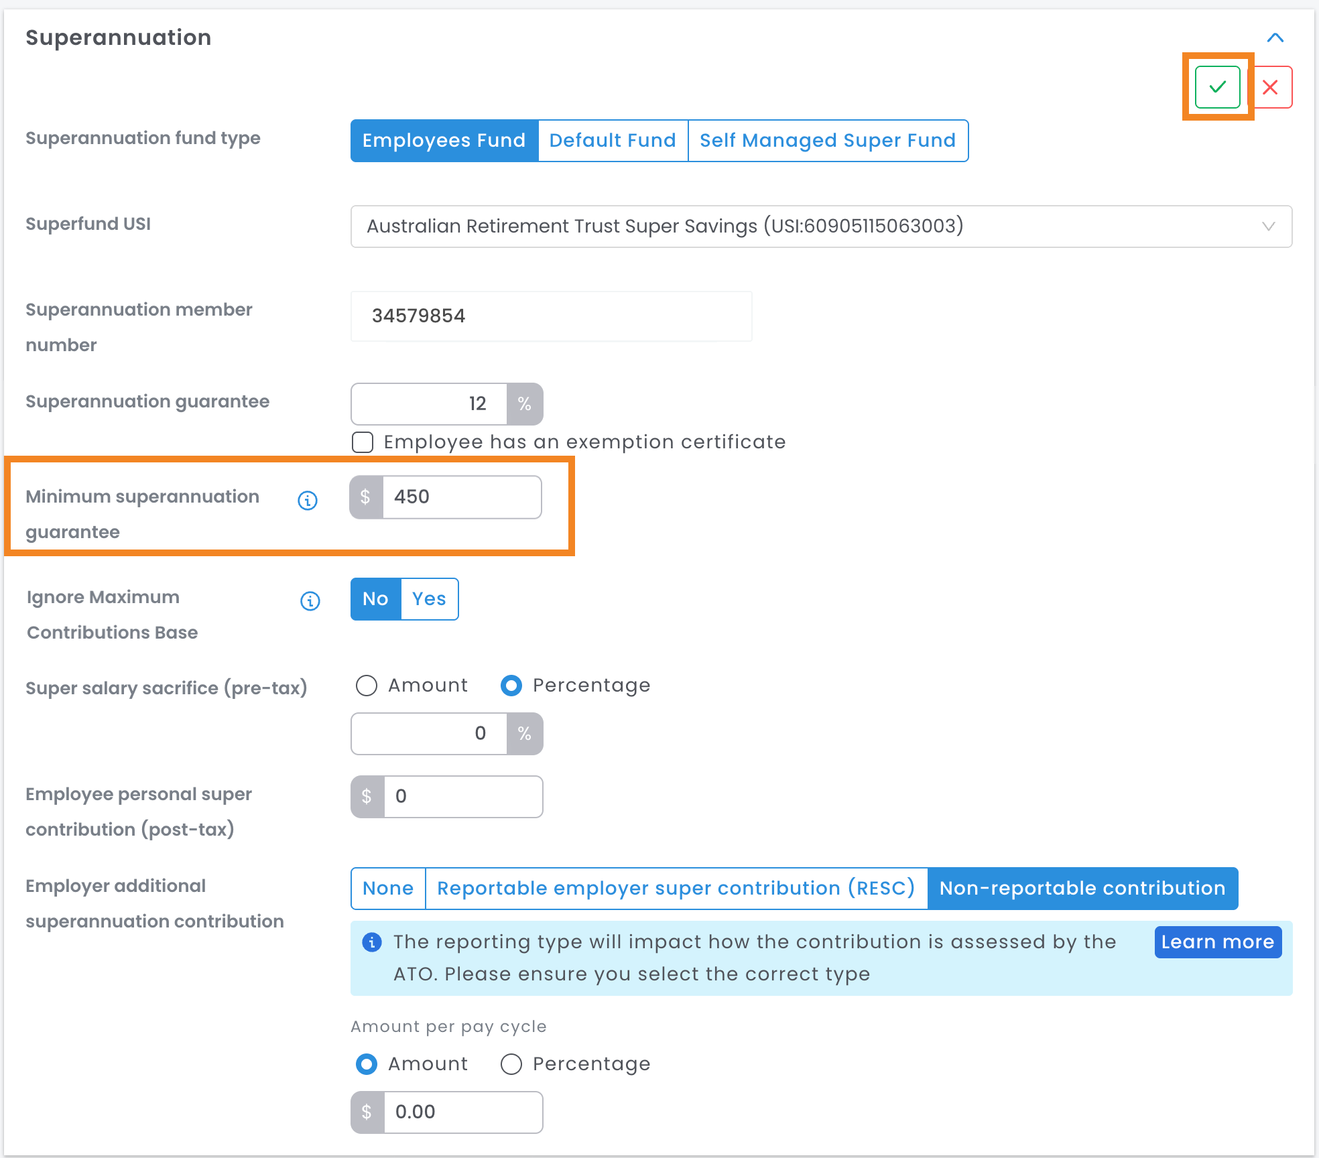Tick Employee has an exemption certificate checkbox

click(x=363, y=442)
